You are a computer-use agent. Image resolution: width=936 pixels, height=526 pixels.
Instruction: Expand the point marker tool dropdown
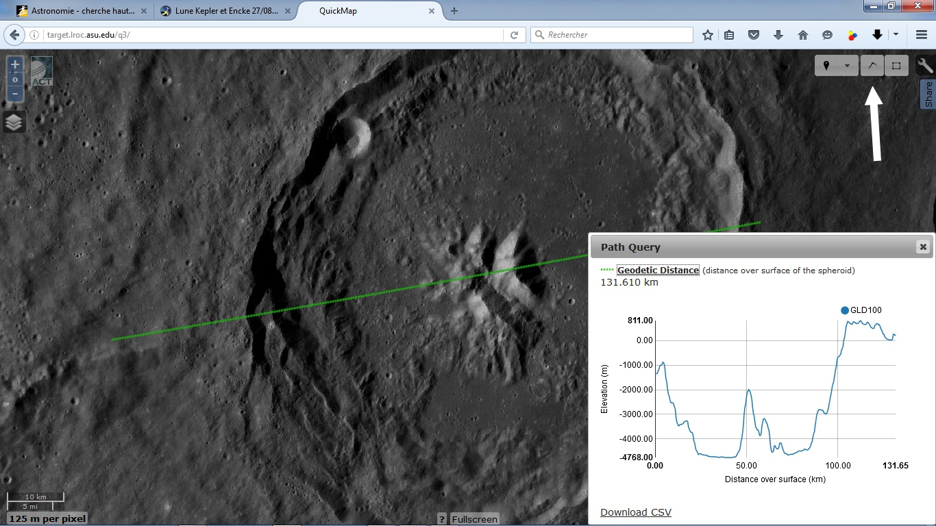[848, 66]
